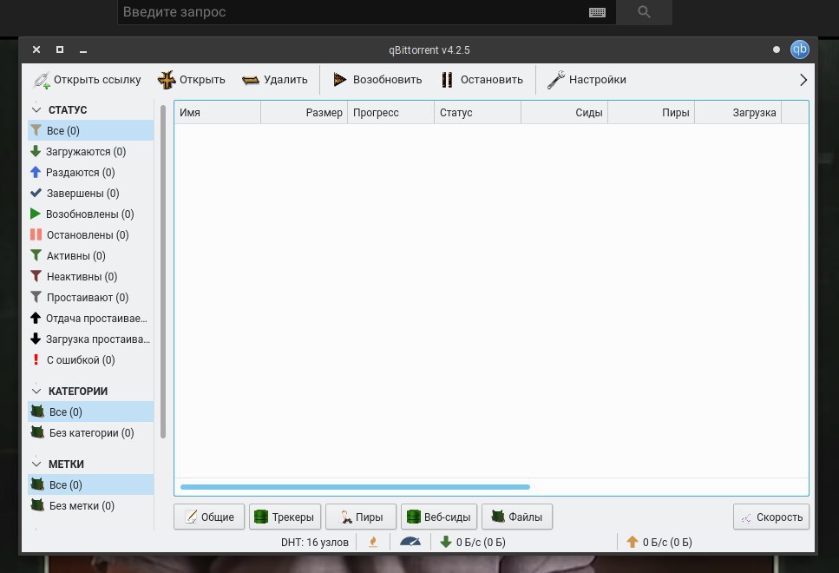839x573 pixels.
Task: Click the Введите запрос search field
Action: (x=353, y=12)
